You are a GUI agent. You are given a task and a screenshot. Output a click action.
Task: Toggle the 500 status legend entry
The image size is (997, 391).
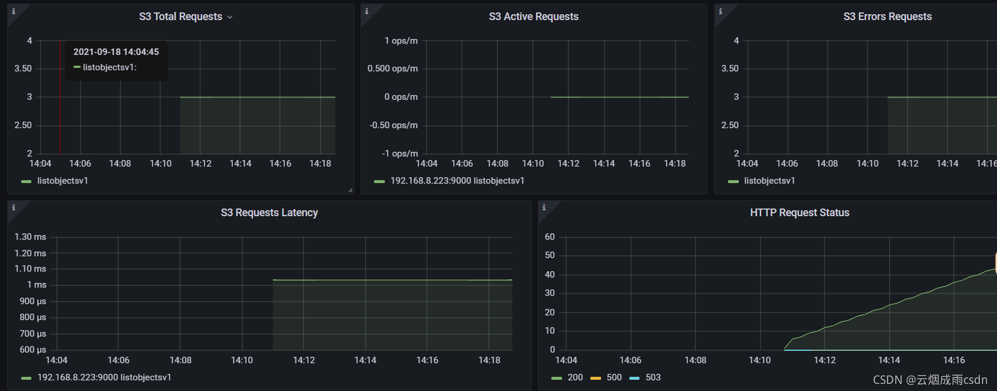tap(614, 377)
